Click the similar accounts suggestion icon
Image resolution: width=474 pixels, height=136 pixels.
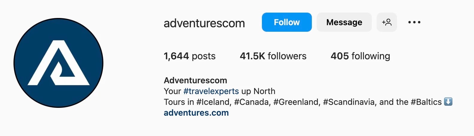tap(387, 22)
